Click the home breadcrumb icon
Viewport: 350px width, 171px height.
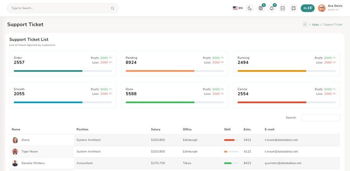click(305, 24)
